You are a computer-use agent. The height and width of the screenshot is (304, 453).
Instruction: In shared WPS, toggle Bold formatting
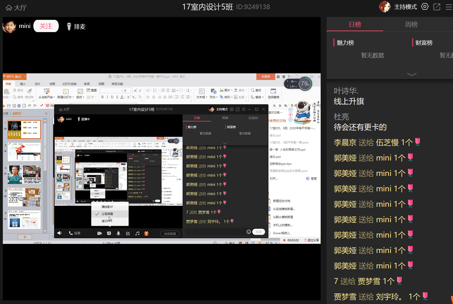click(x=102, y=97)
